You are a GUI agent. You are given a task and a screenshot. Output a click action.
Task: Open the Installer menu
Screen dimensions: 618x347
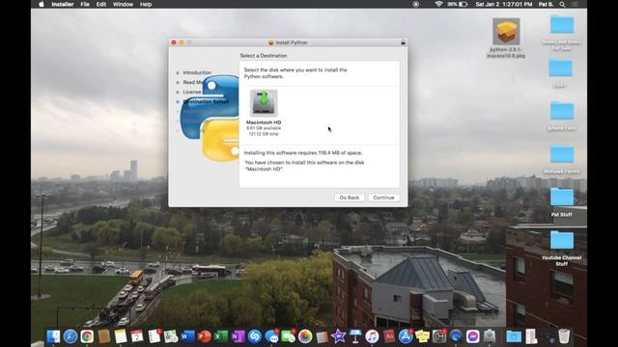pos(63,4)
